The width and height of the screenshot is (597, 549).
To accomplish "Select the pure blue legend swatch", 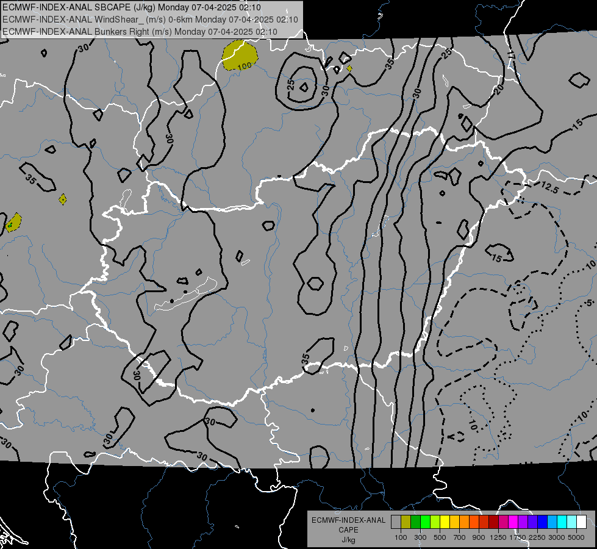I will [x=542, y=522].
